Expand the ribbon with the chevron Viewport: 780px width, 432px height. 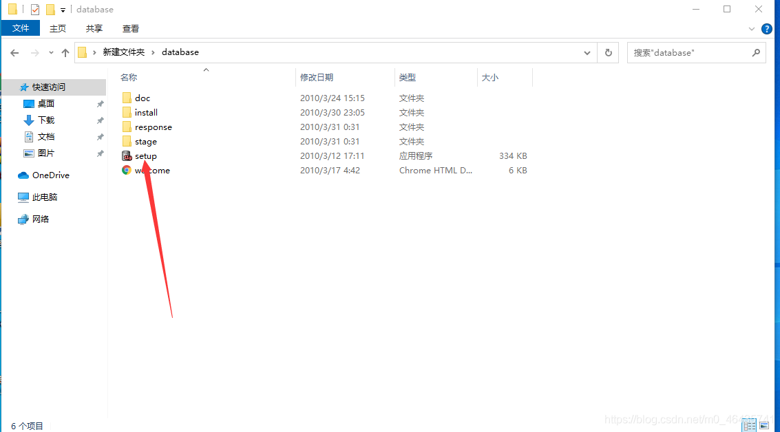(x=752, y=29)
